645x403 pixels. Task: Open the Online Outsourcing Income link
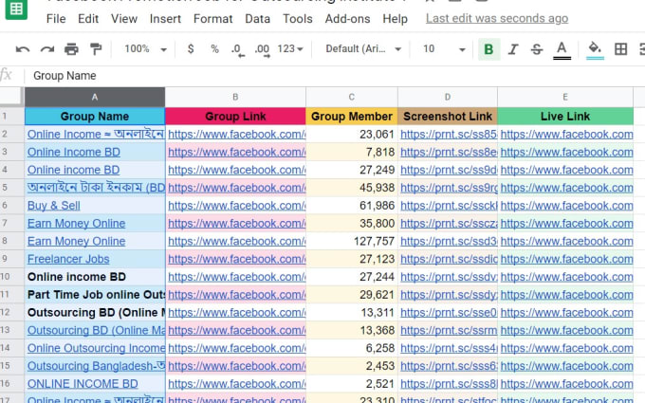[96, 348]
